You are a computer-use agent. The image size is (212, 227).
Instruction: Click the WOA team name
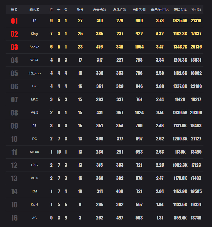coord(34,60)
